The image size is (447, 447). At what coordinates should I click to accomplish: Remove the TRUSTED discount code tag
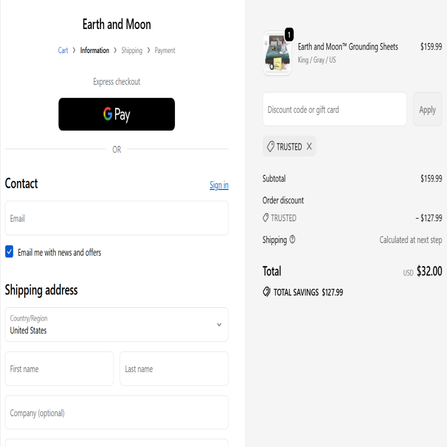(x=309, y=147)
